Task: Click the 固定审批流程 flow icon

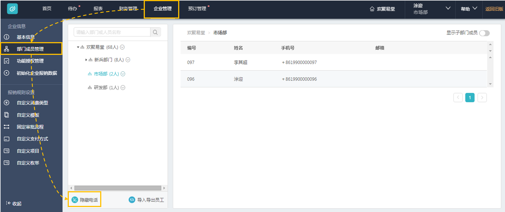Action: coord(7,127)
